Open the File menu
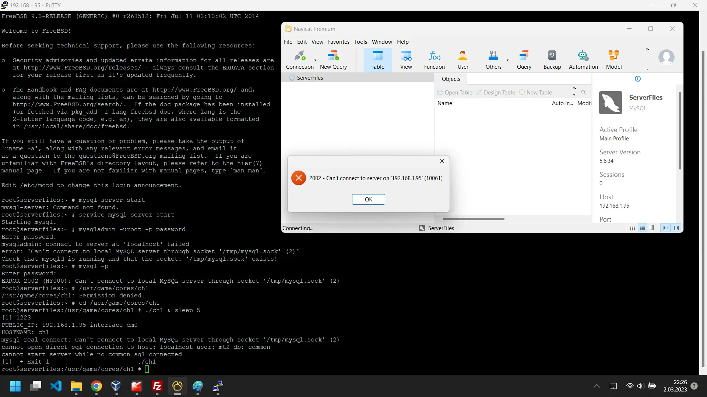Image resolution: width=707 pixels, height=397 pixels. coord(288,42)
